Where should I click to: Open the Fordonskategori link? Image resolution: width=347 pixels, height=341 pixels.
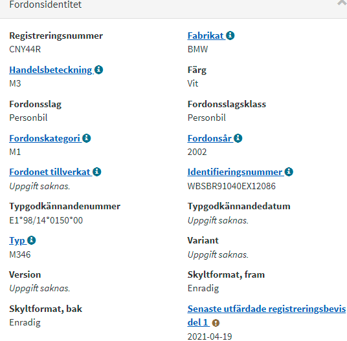pyautogui.click(x=45, y=138)
